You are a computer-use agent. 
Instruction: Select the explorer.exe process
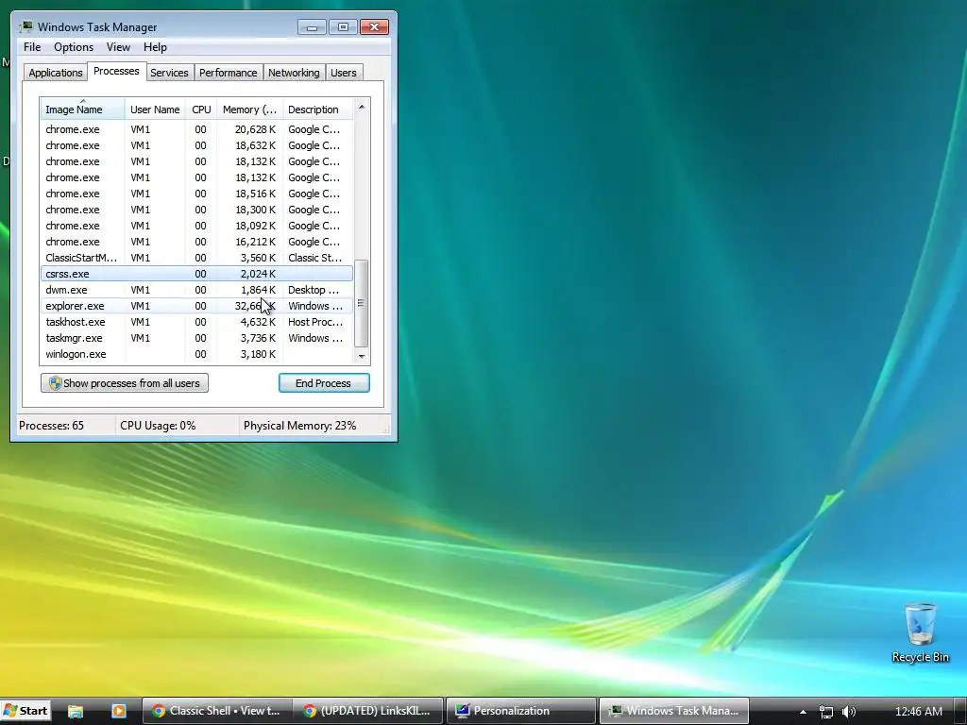196,306
